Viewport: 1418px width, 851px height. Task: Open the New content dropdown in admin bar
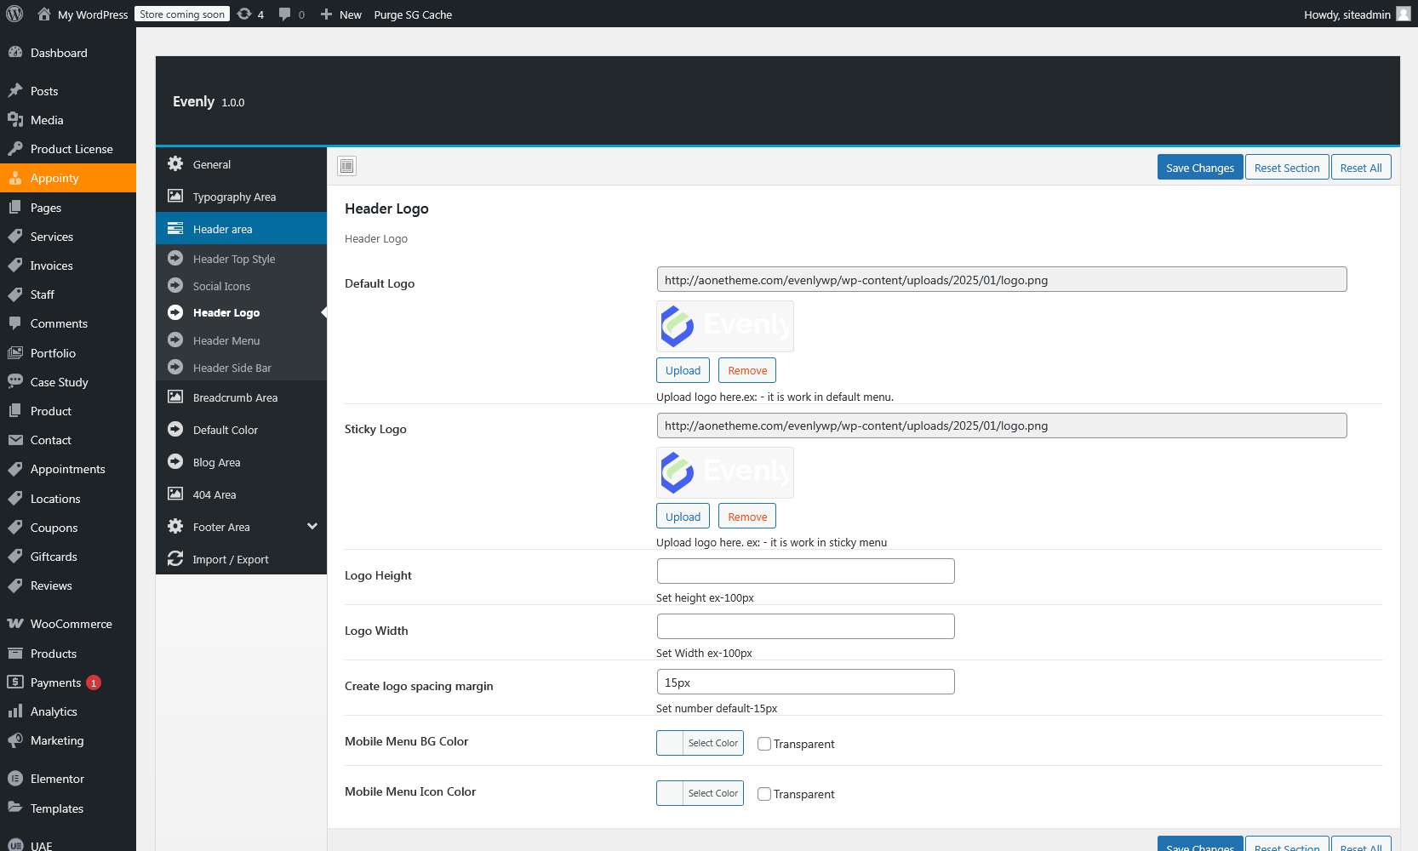tap(341, 14)
